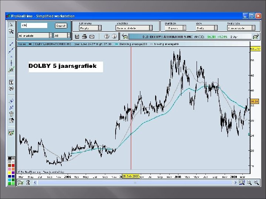Select the vertical line drawing tool
The image size is (266, 199).
click(x=11, y=63)
